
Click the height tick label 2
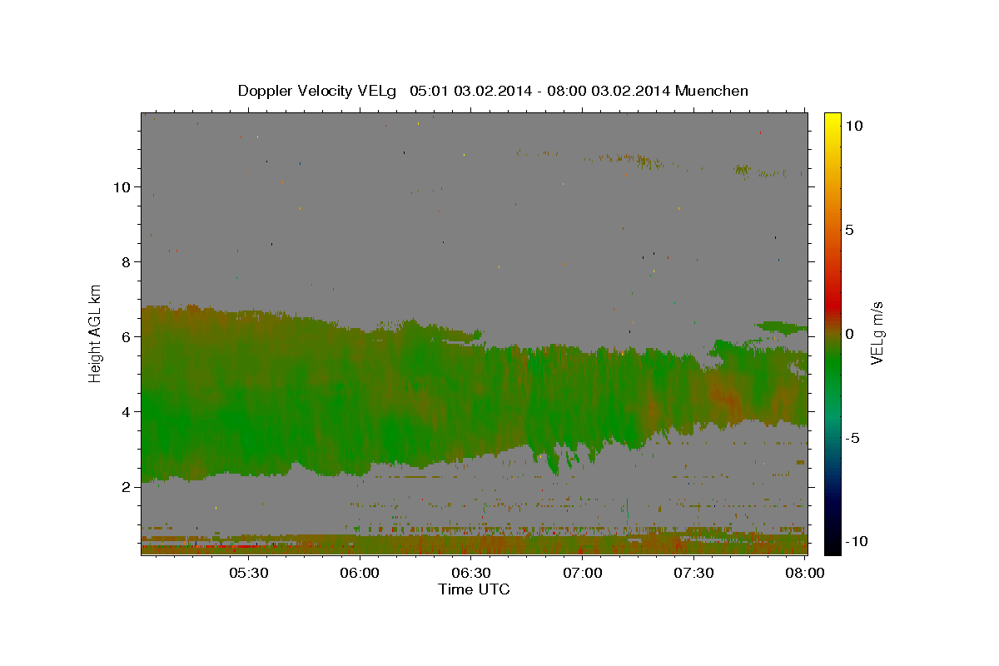[x=125, y=486]
